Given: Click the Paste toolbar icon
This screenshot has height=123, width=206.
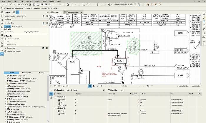Looking at the screenshot, I should [68, 5].
